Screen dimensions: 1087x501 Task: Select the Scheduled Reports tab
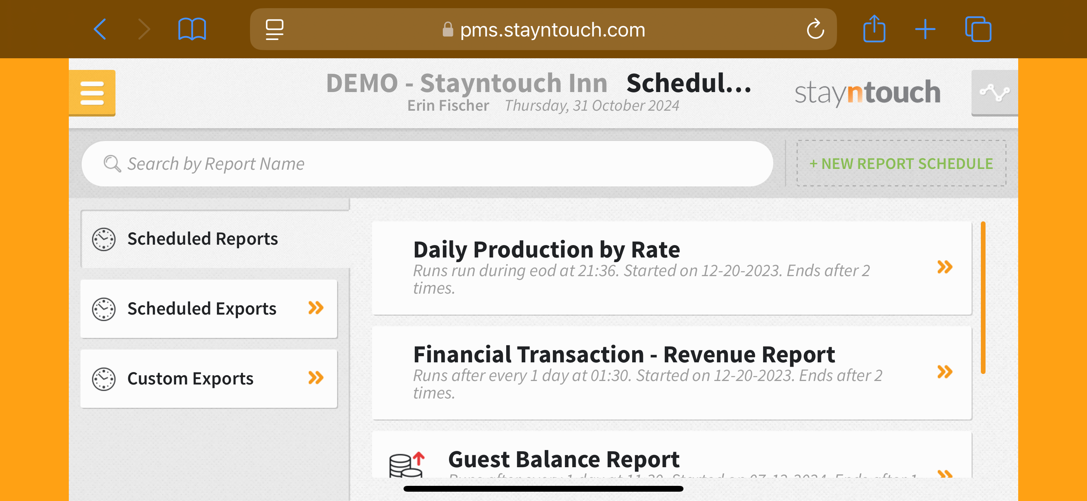tap(203, 239)
